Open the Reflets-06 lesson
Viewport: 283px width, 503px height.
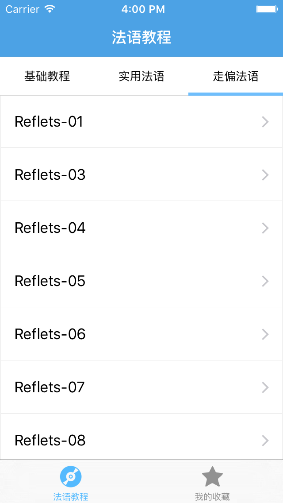tap(141, 334)
